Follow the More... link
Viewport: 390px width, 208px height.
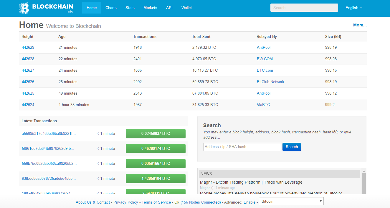pyautogui.click(x=360, y=25)
